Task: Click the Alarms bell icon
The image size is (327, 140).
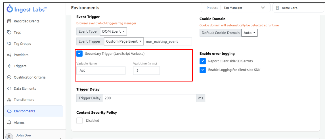Action: [x=9, y=122]
